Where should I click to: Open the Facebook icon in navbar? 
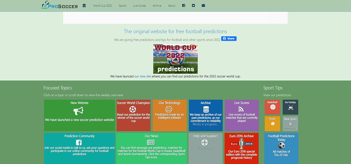click(x=183, y=6)
